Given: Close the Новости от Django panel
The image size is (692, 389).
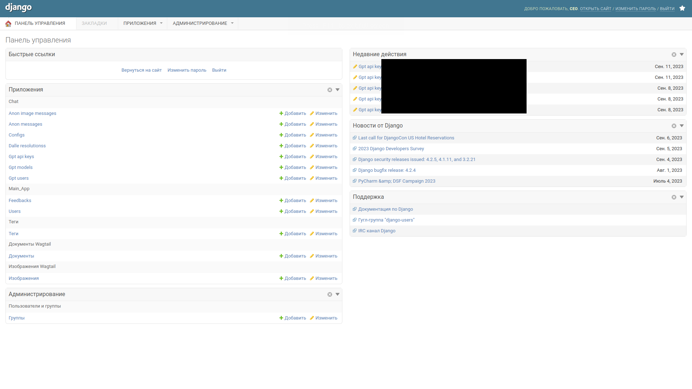Looking at the screenshot, I should tap(674, 126).
